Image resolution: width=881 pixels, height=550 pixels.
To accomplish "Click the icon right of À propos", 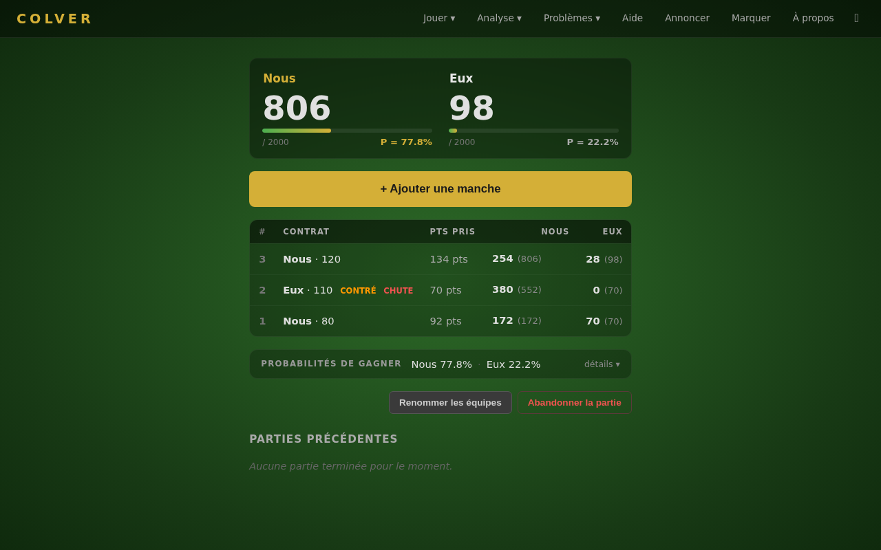I will coord(857,18).
